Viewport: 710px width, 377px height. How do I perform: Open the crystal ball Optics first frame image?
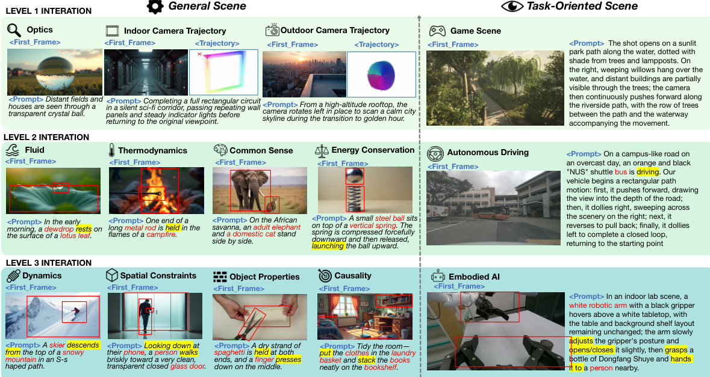(x=55, y=72)
